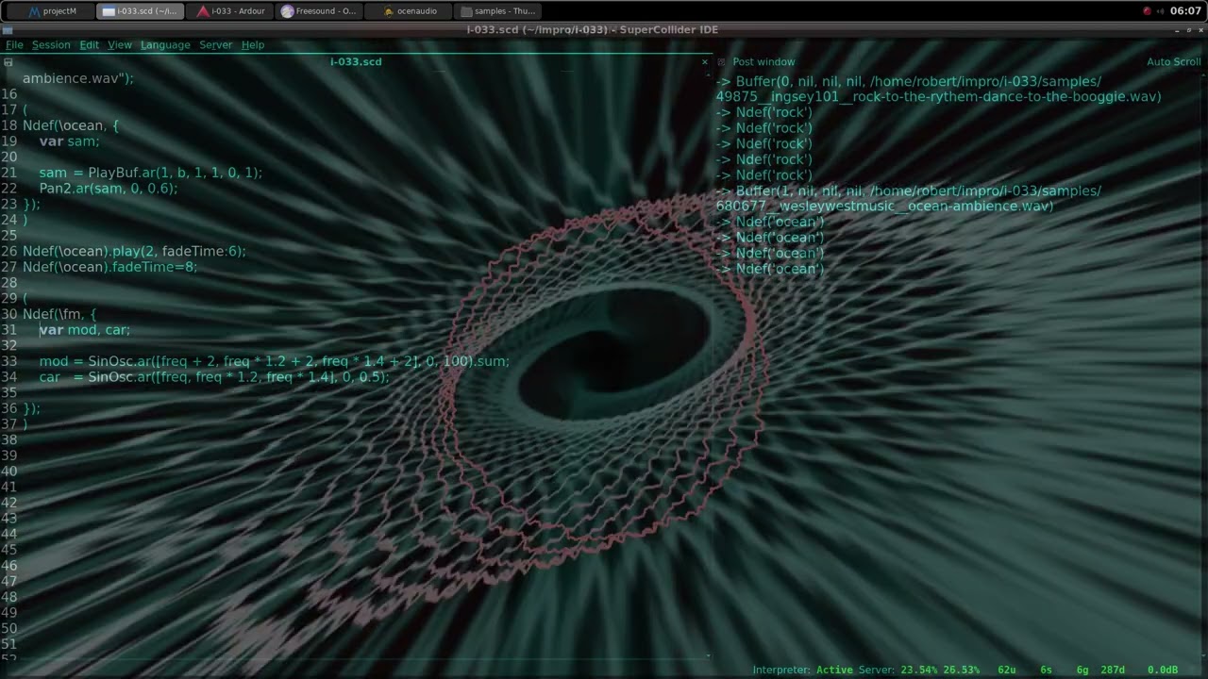Click the save icon beside the document tab
Screen dimensions: 1208x679
8,62
